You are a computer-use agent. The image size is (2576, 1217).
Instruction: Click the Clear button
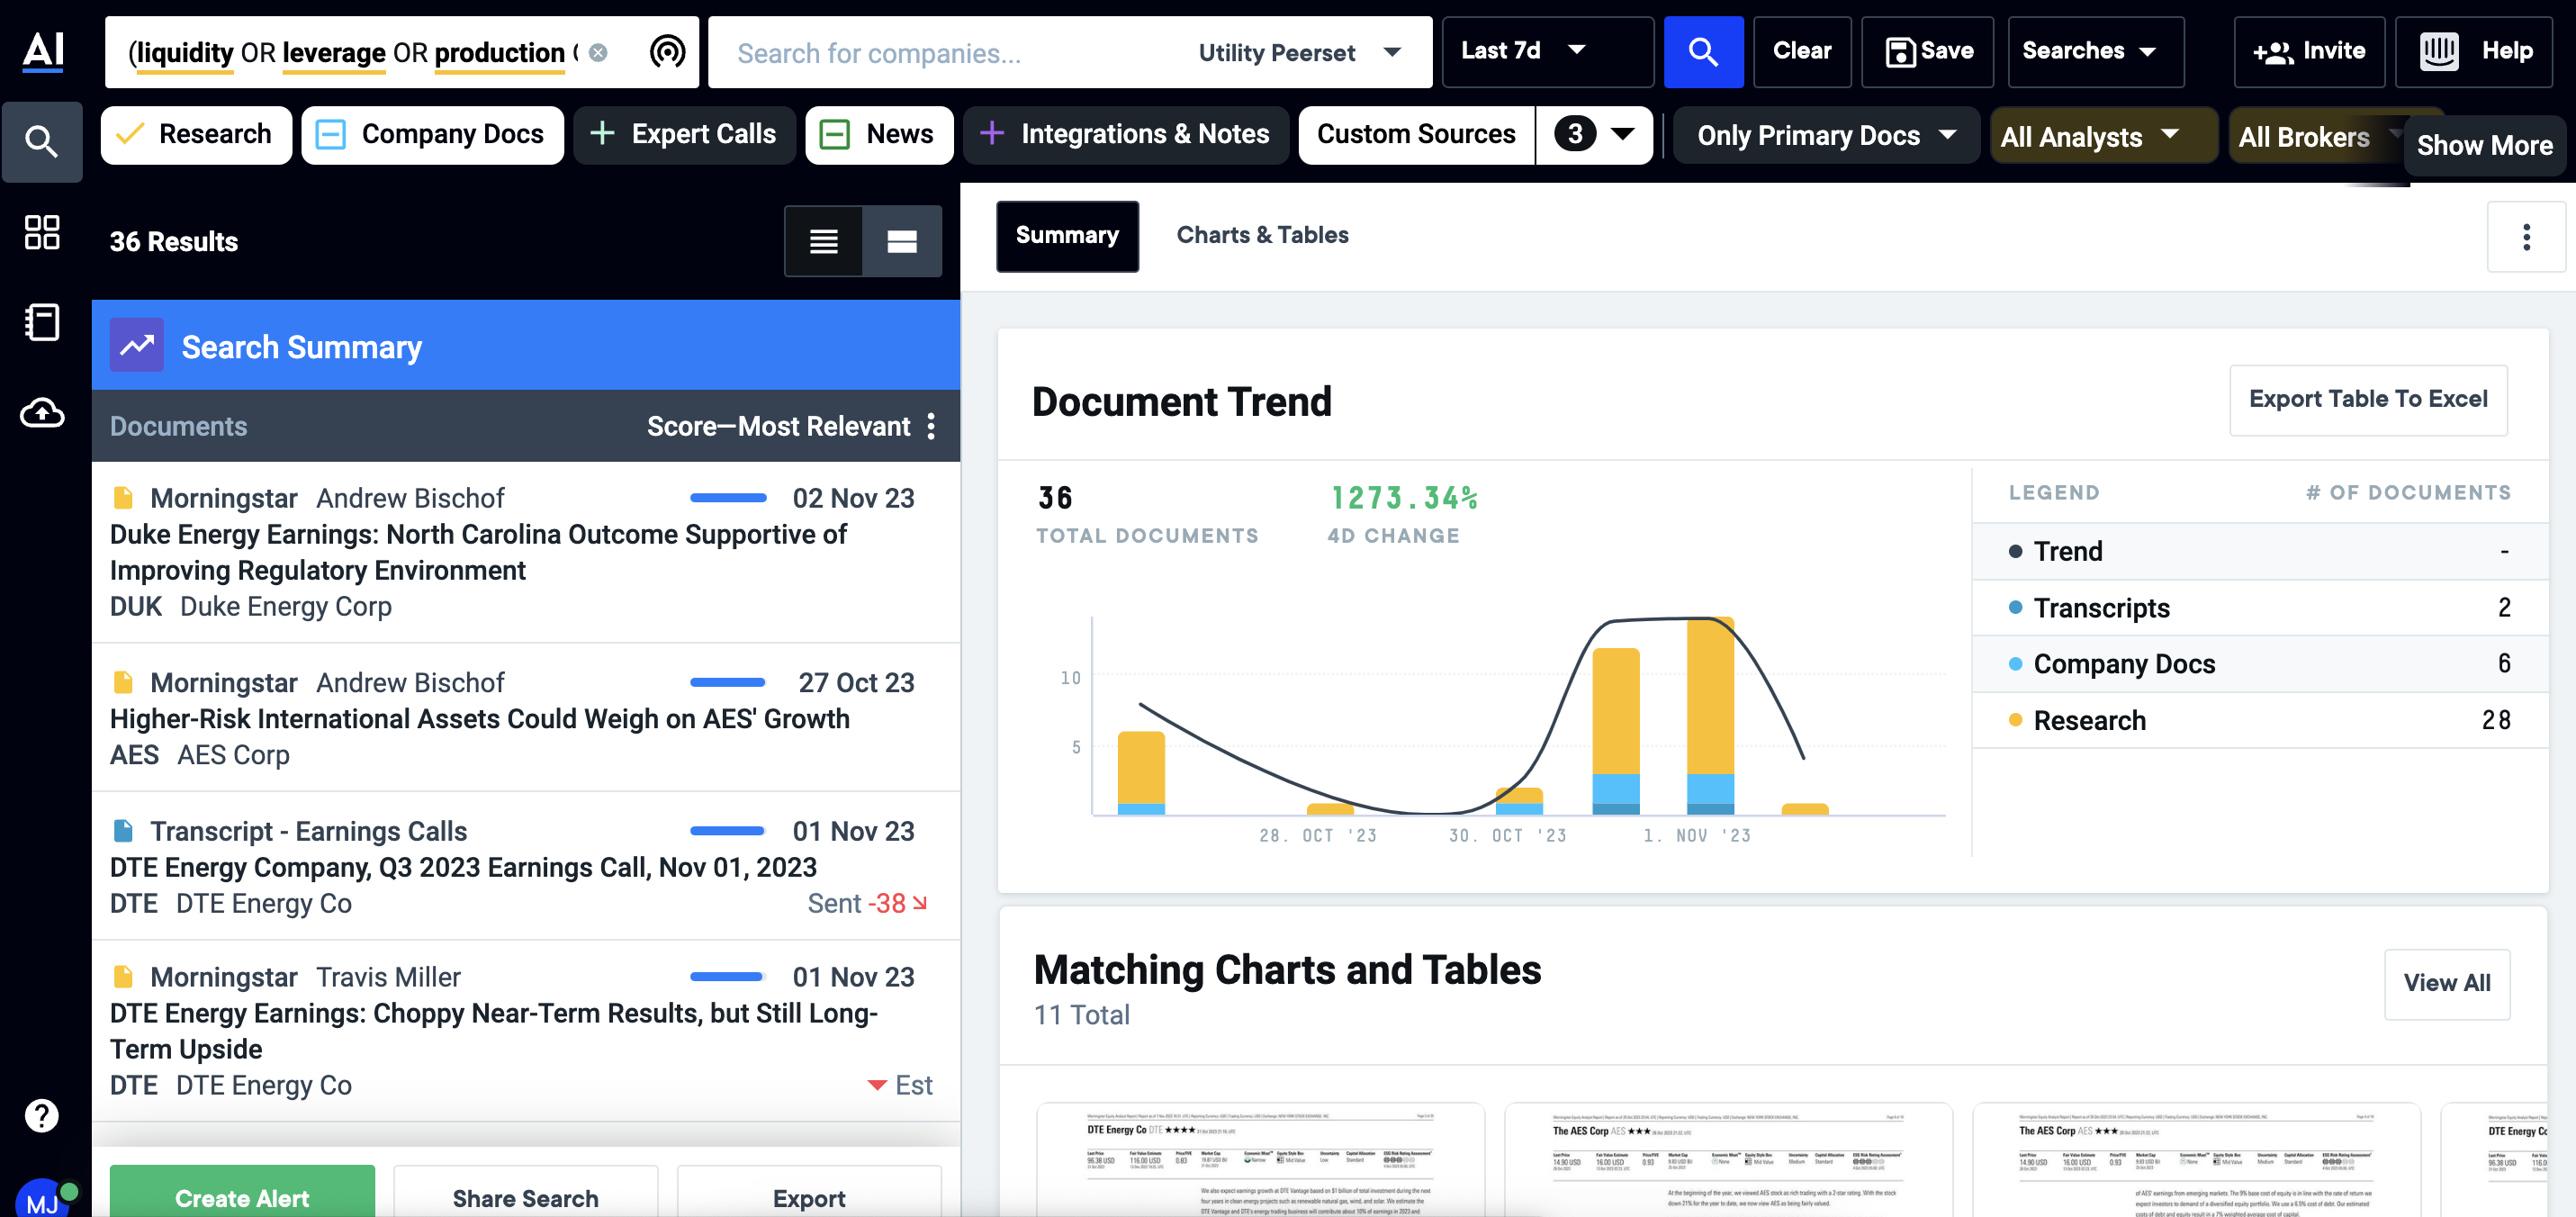[x=1801, y=51]
